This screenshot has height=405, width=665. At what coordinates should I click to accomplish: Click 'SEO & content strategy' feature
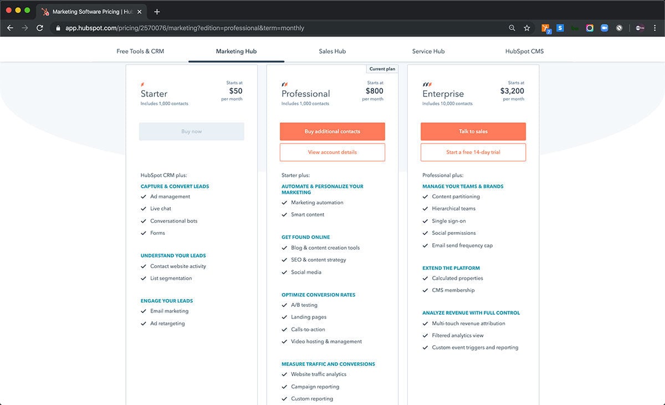pyautogui.click(x=319, y=260)
